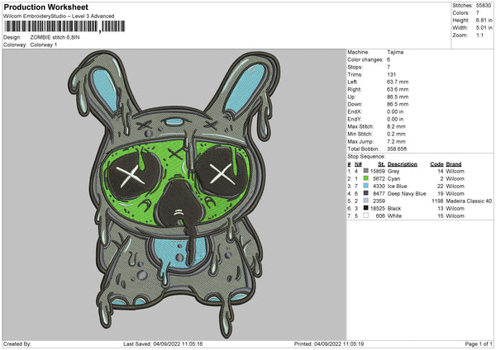Click design name 'ZOMBIE stitch 6,8IN'
496x350 pixels.
coord(55,37)
